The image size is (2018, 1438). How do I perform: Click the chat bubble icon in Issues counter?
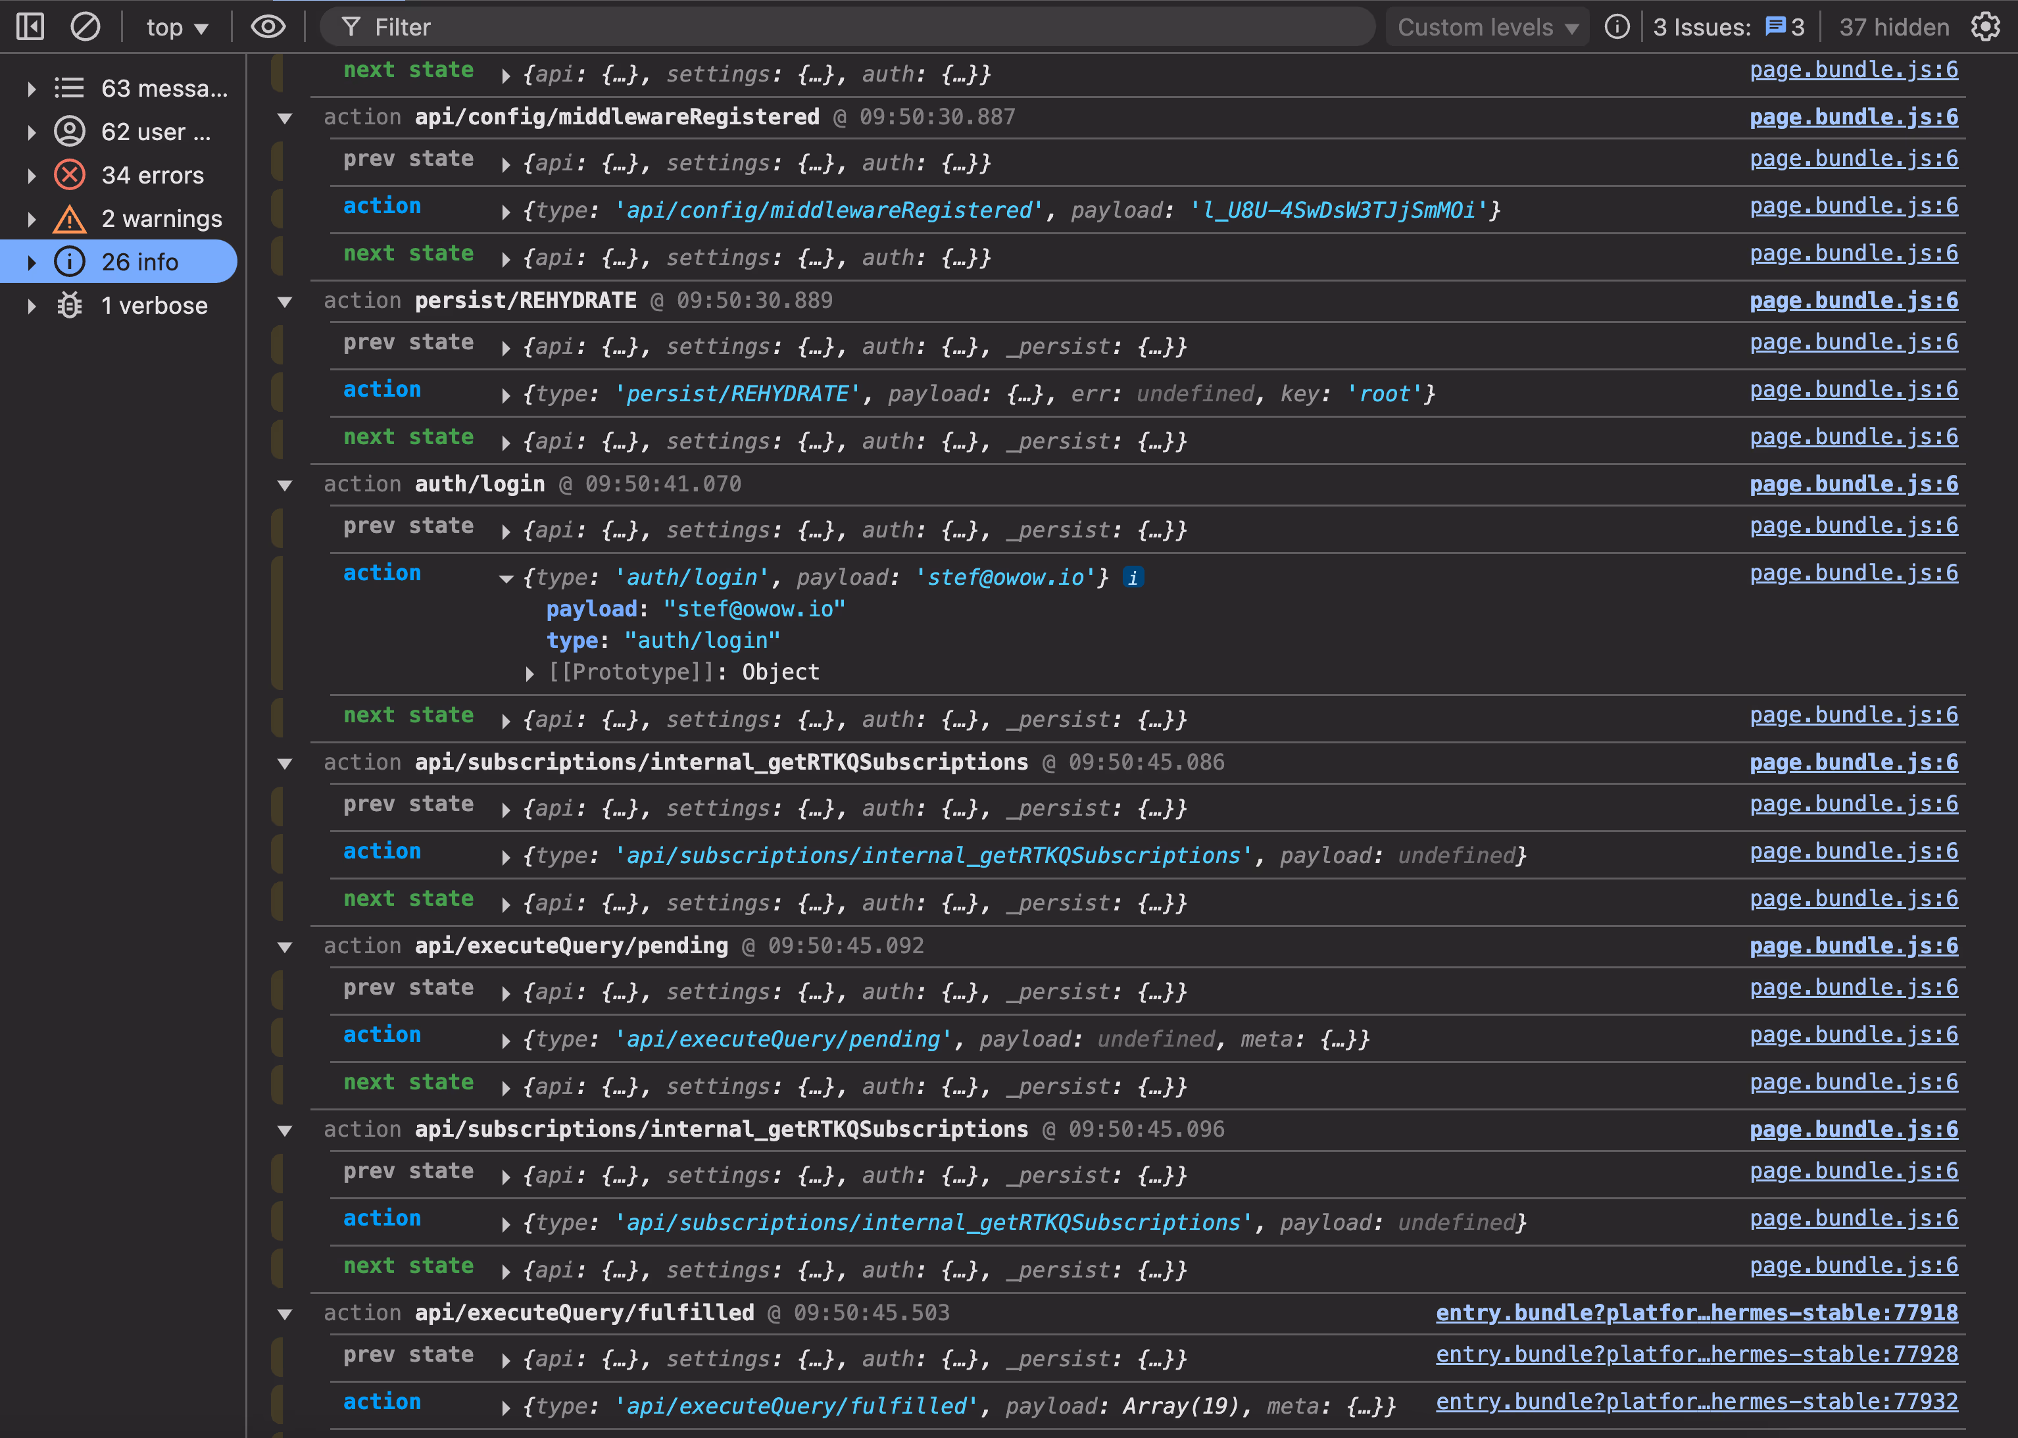[1775, 26]
